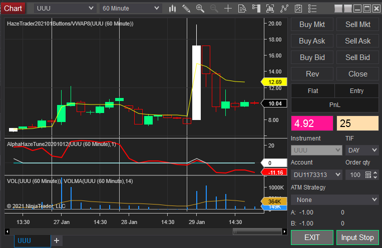This screenshot has width=382, height=248.
Task: Click the yellow 12.69 VWAP price marker
Action: click(x=274, y=82)
